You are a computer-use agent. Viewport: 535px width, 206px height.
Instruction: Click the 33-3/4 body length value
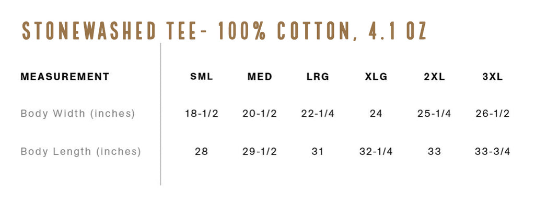point(492,151)
